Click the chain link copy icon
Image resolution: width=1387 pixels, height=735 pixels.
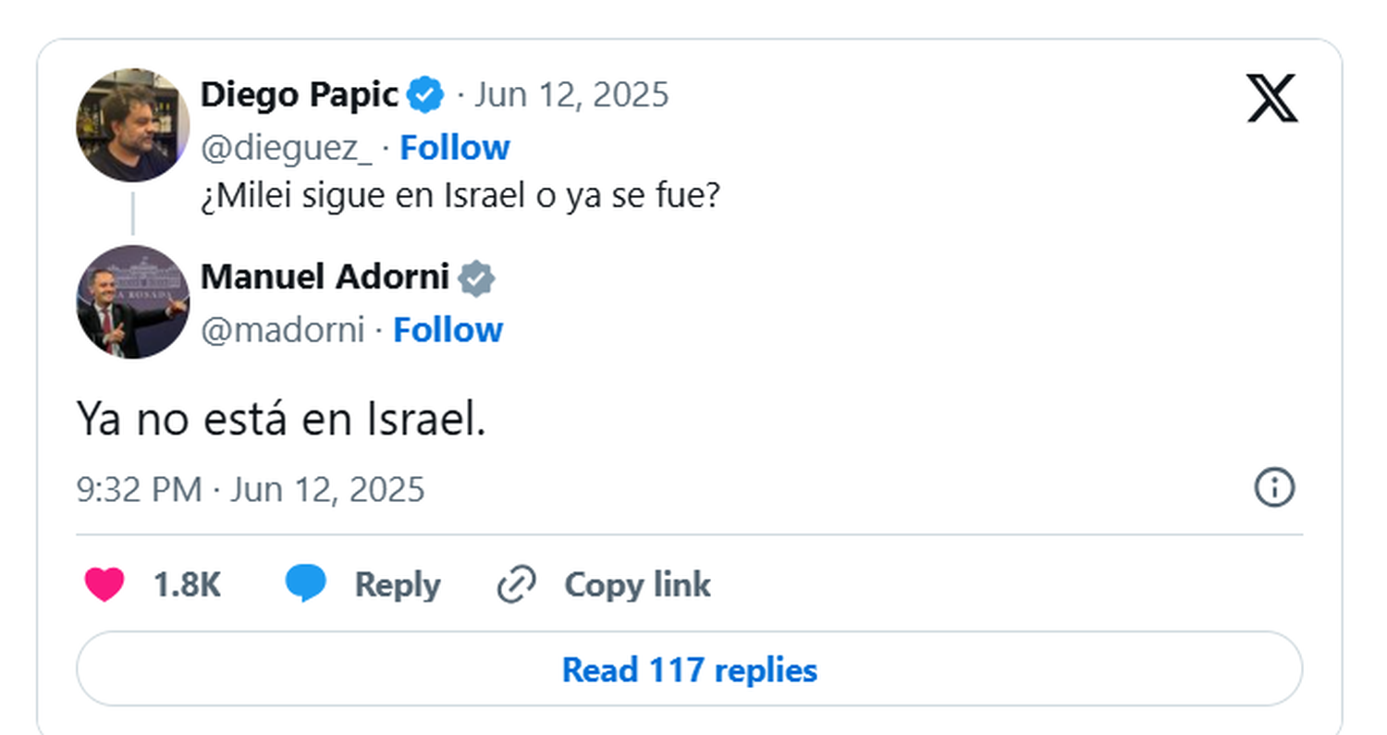click(516, 585)
